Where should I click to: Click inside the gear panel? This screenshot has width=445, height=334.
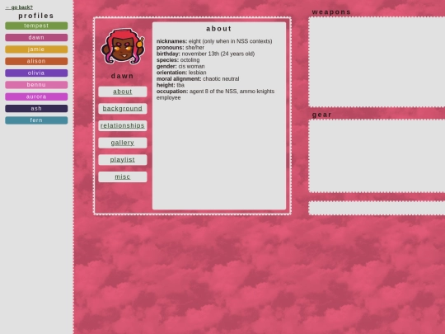[x=377, y=156]
